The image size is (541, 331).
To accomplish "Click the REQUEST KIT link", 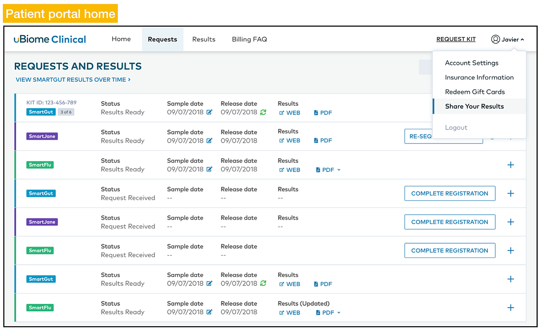I will pyautogui.click(x=456, y=39).
